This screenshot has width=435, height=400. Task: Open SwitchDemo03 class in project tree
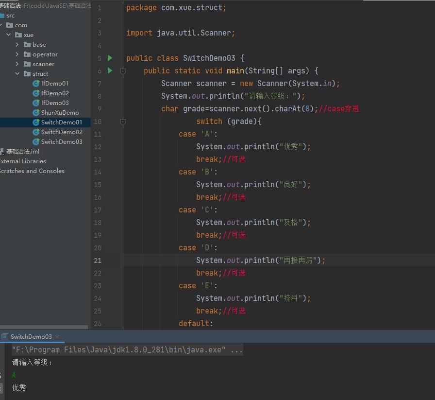[62, 141]
